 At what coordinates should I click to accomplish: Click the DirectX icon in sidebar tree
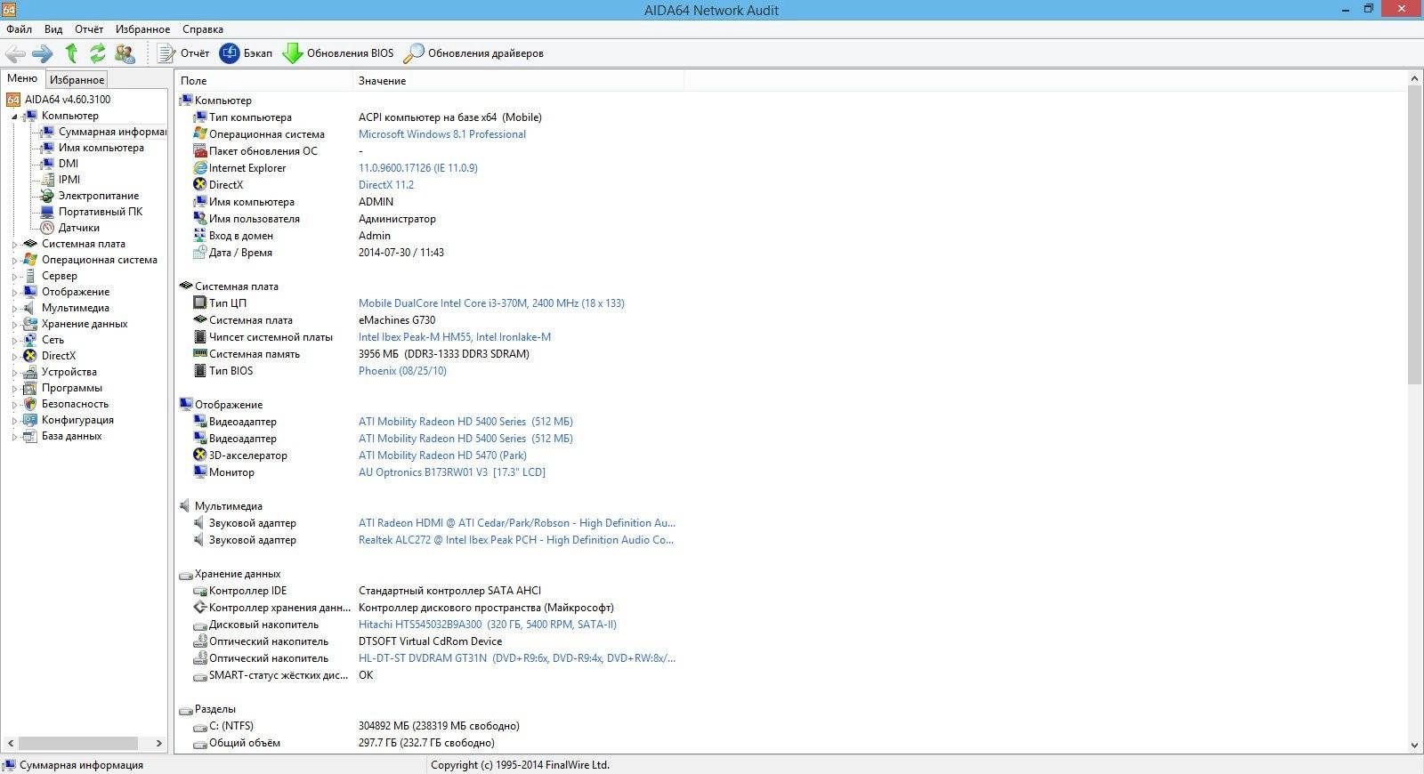click(x=30, y=356)
